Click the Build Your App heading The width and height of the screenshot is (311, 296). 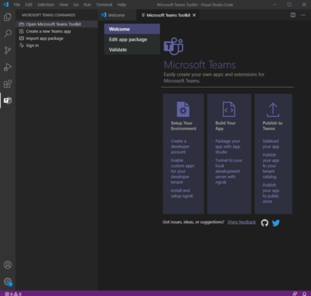(225, 126)
